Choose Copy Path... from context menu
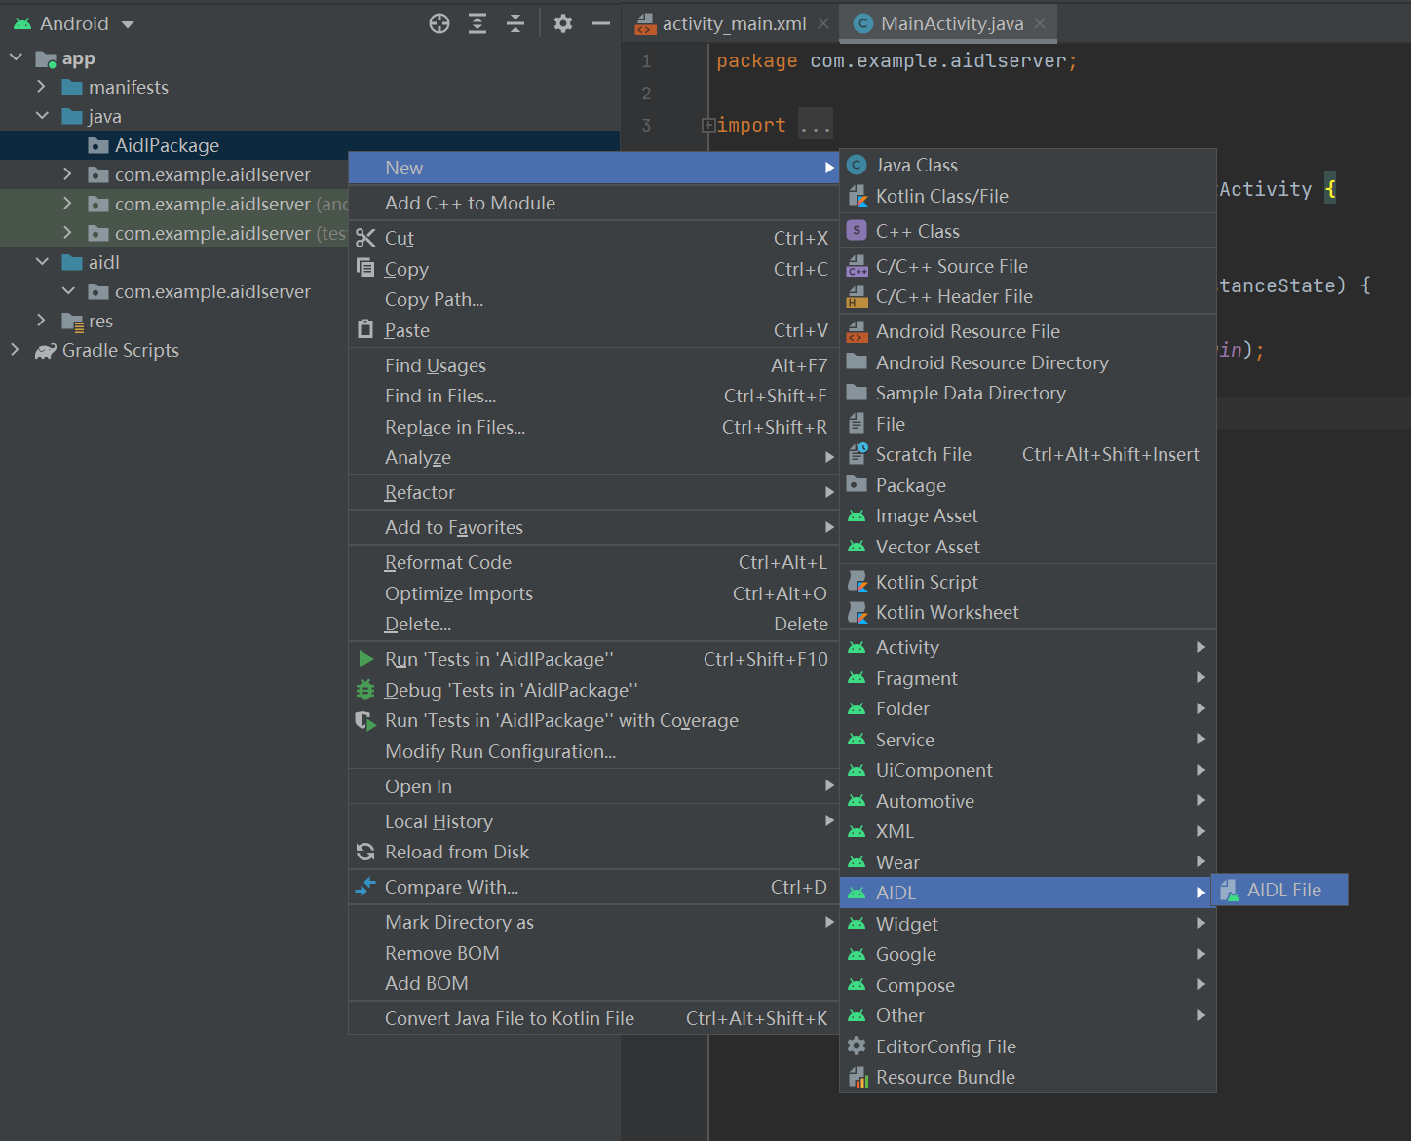 click(593, 299)
